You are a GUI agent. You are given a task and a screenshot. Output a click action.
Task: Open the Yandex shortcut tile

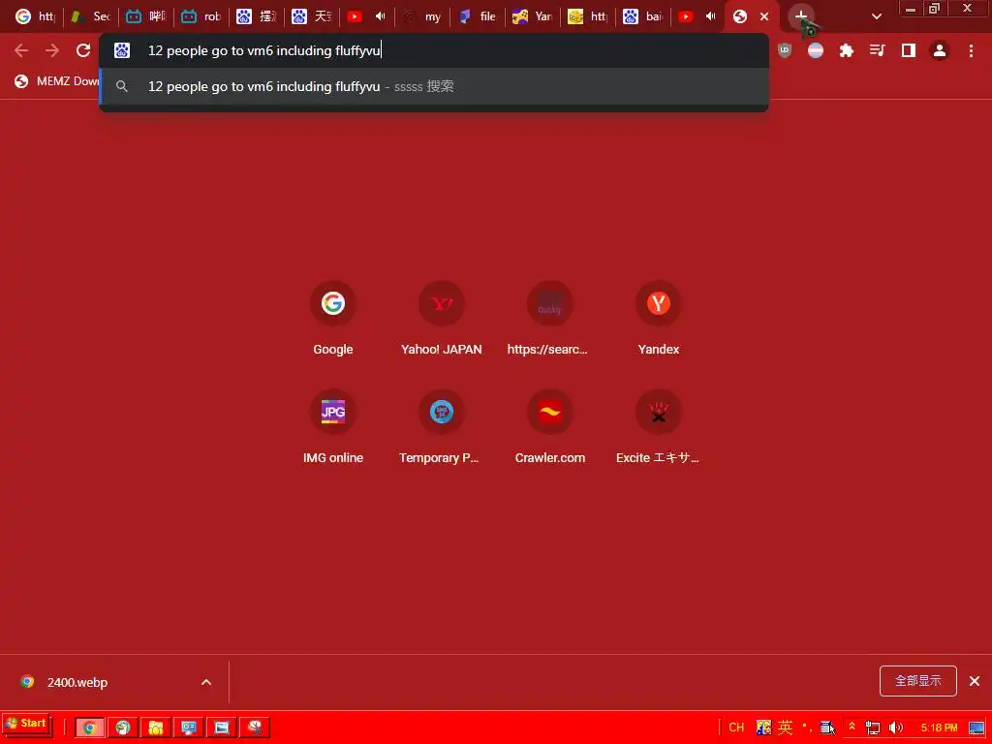coord(658,320)
